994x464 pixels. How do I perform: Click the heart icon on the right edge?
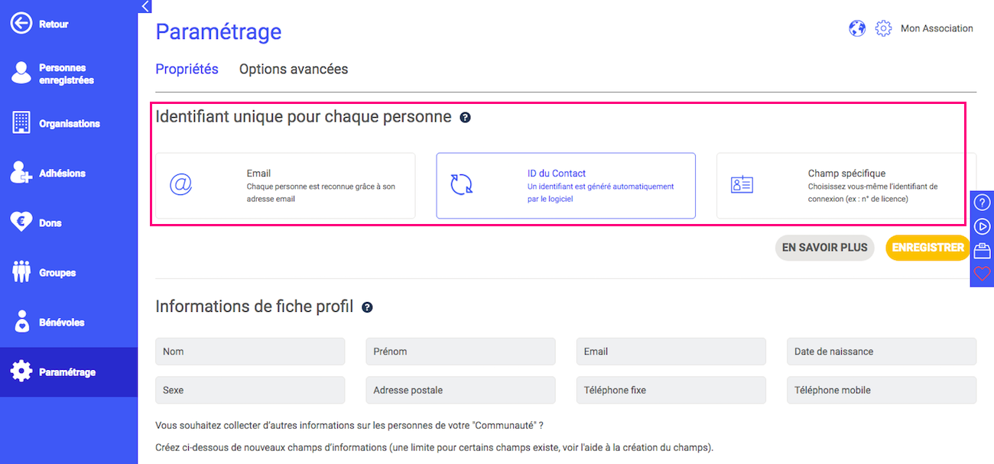click(x=982, y=274)
